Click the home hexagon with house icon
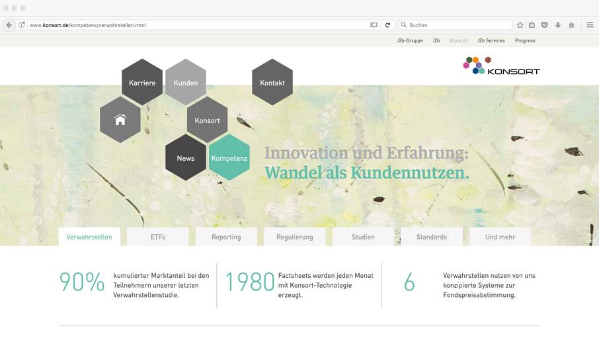The width and height of the screenshot is (599, 344). click(x=120, y=120)
